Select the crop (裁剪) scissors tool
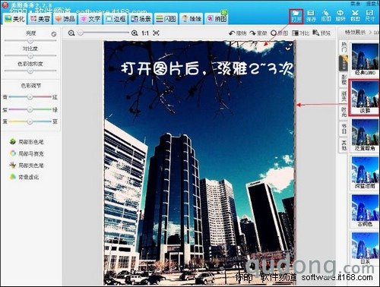This screenshot has width=380, height=287. pos(355,16)
